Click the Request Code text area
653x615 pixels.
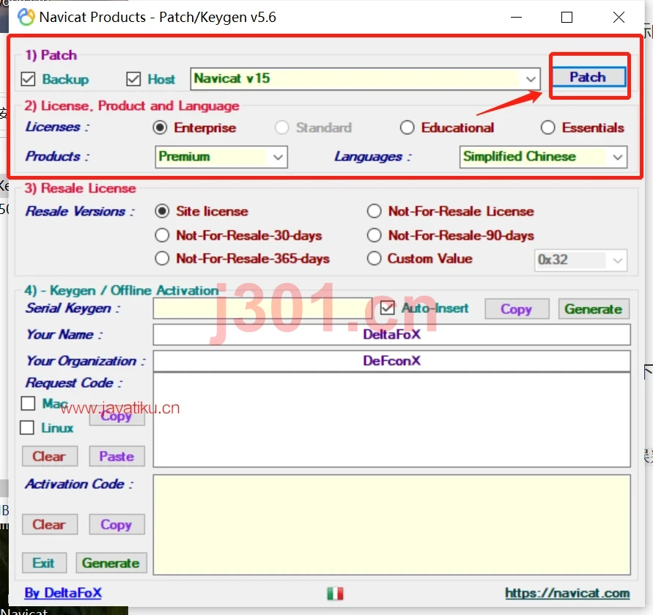pos(391,420)
